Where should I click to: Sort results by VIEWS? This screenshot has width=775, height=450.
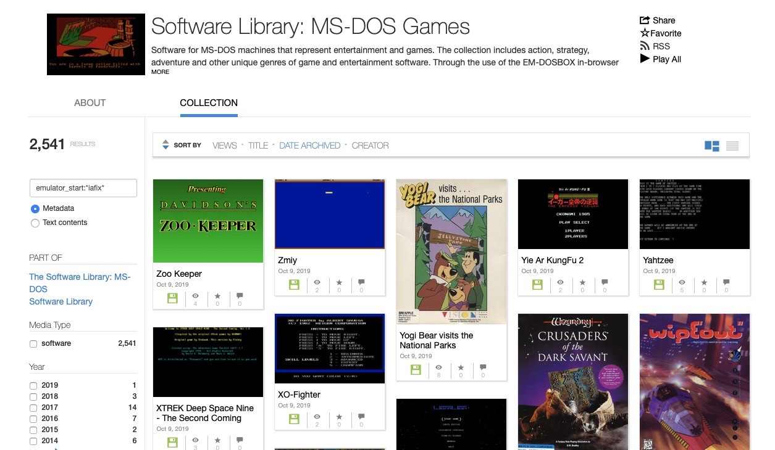pyautogui.click(x=225, y=145)
